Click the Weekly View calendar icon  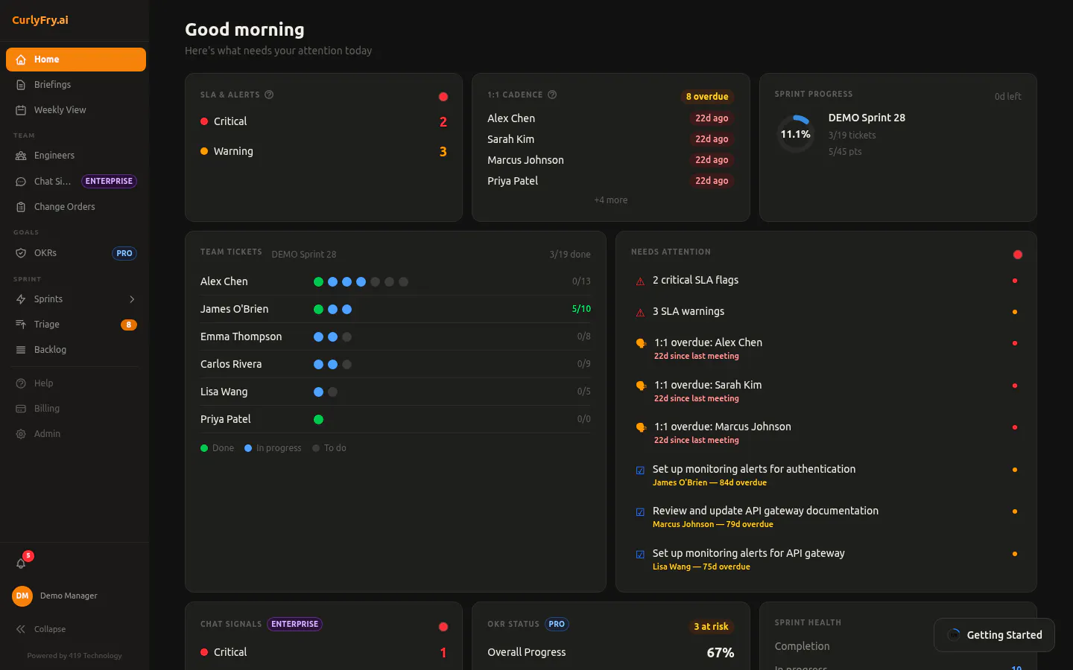[x=21, y=110]
